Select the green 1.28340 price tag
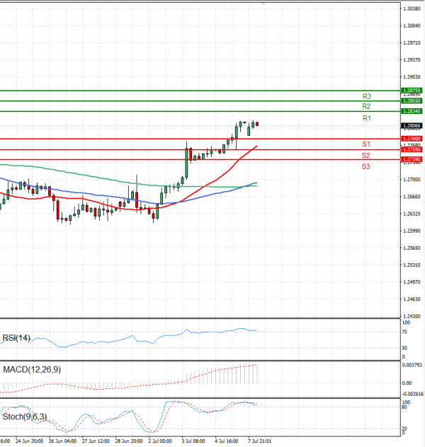 pos(412,111)
